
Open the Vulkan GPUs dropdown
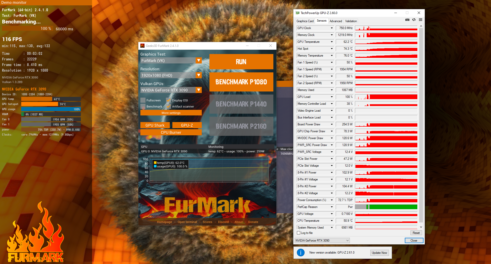click(199, 90)
